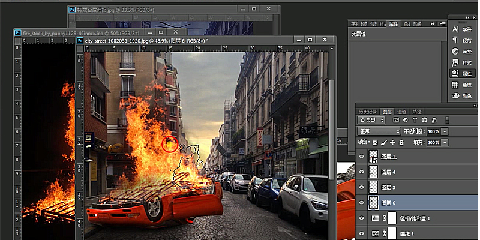The image size is (480, 240).
Task: Select the 属性 tab in top panel
Action: [394, 23]
